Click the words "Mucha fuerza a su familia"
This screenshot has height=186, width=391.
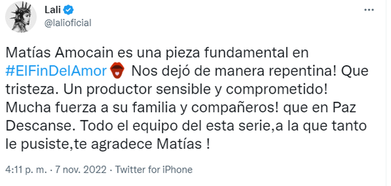[x=93, y=107]
